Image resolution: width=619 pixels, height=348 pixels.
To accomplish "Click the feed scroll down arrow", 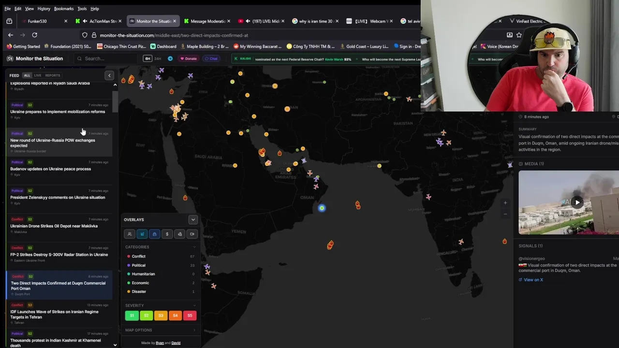I will pyautogui.click(x=115, y=345).
